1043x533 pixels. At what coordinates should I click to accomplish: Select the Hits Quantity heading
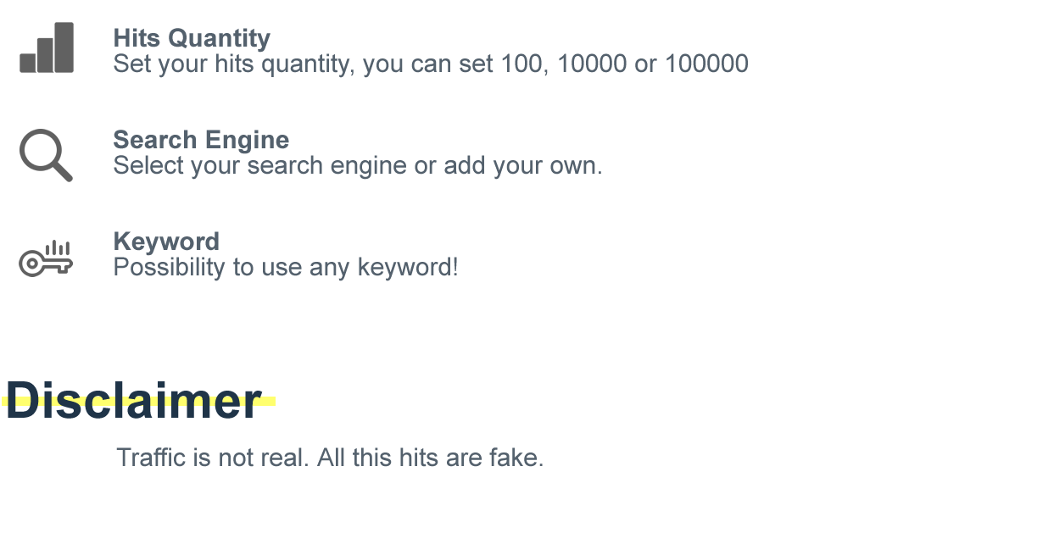192,38
